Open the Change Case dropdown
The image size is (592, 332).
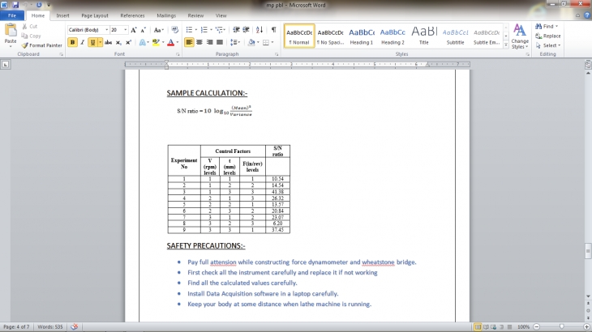(159, 30)
